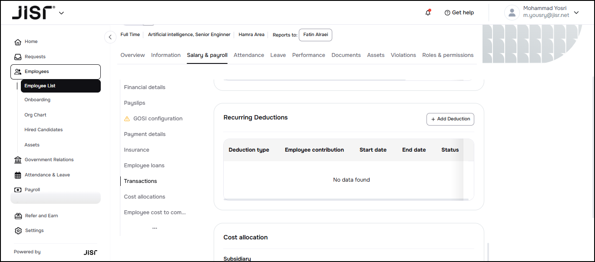The width and height of the screenshot is (595, 262).
Task: Click horizontal scrollbar under deductions table
Action: click(x=343, y=199)
